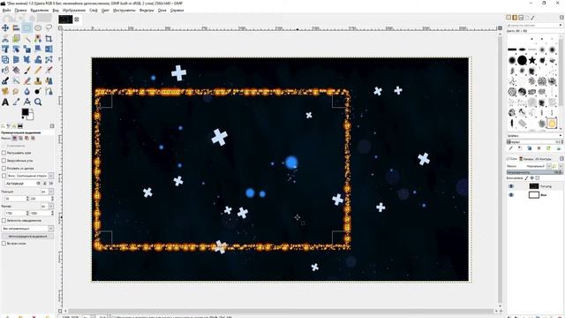Image resolution: width=565 pixels, height=318 pixels.
Task: Open the tool options panel menu button
Action: coord(52,125)
